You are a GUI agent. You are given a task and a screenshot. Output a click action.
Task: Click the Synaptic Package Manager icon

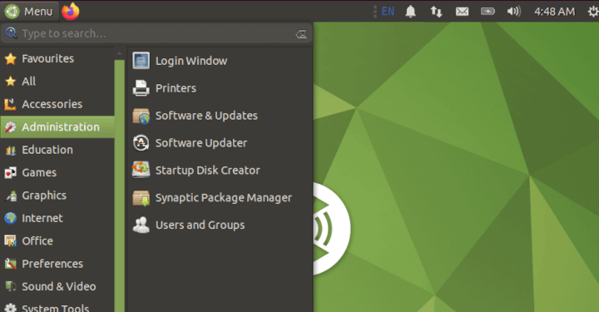(141, 198)
